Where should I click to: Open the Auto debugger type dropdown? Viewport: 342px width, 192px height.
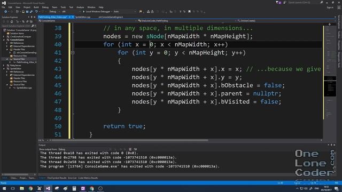(x=125, y=12)
